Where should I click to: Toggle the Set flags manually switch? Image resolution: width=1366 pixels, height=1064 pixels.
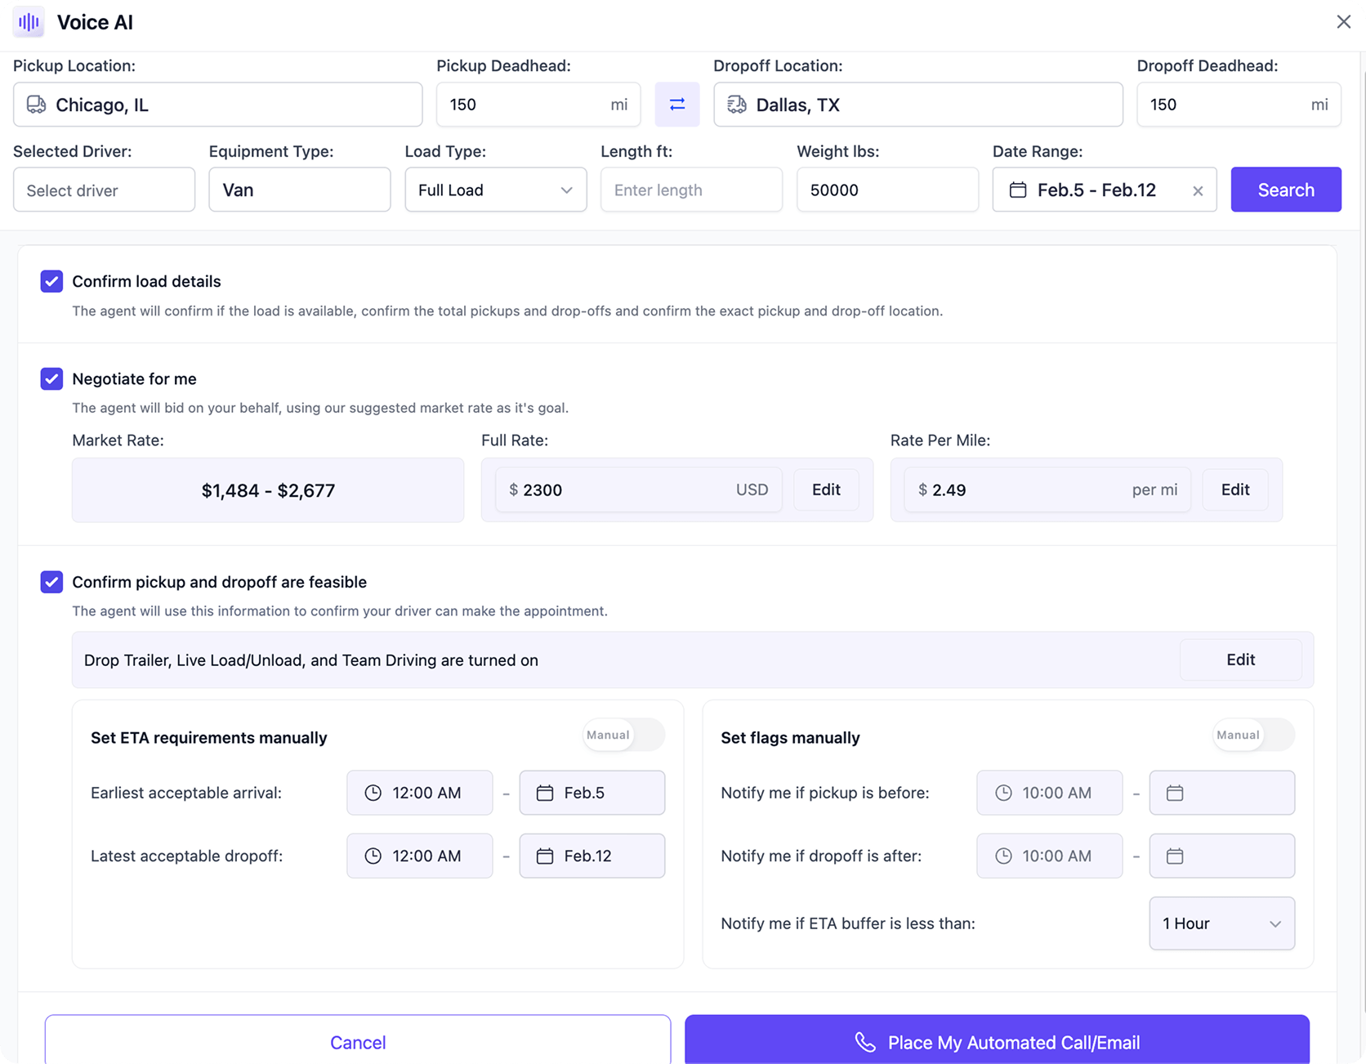point(1253,735)
